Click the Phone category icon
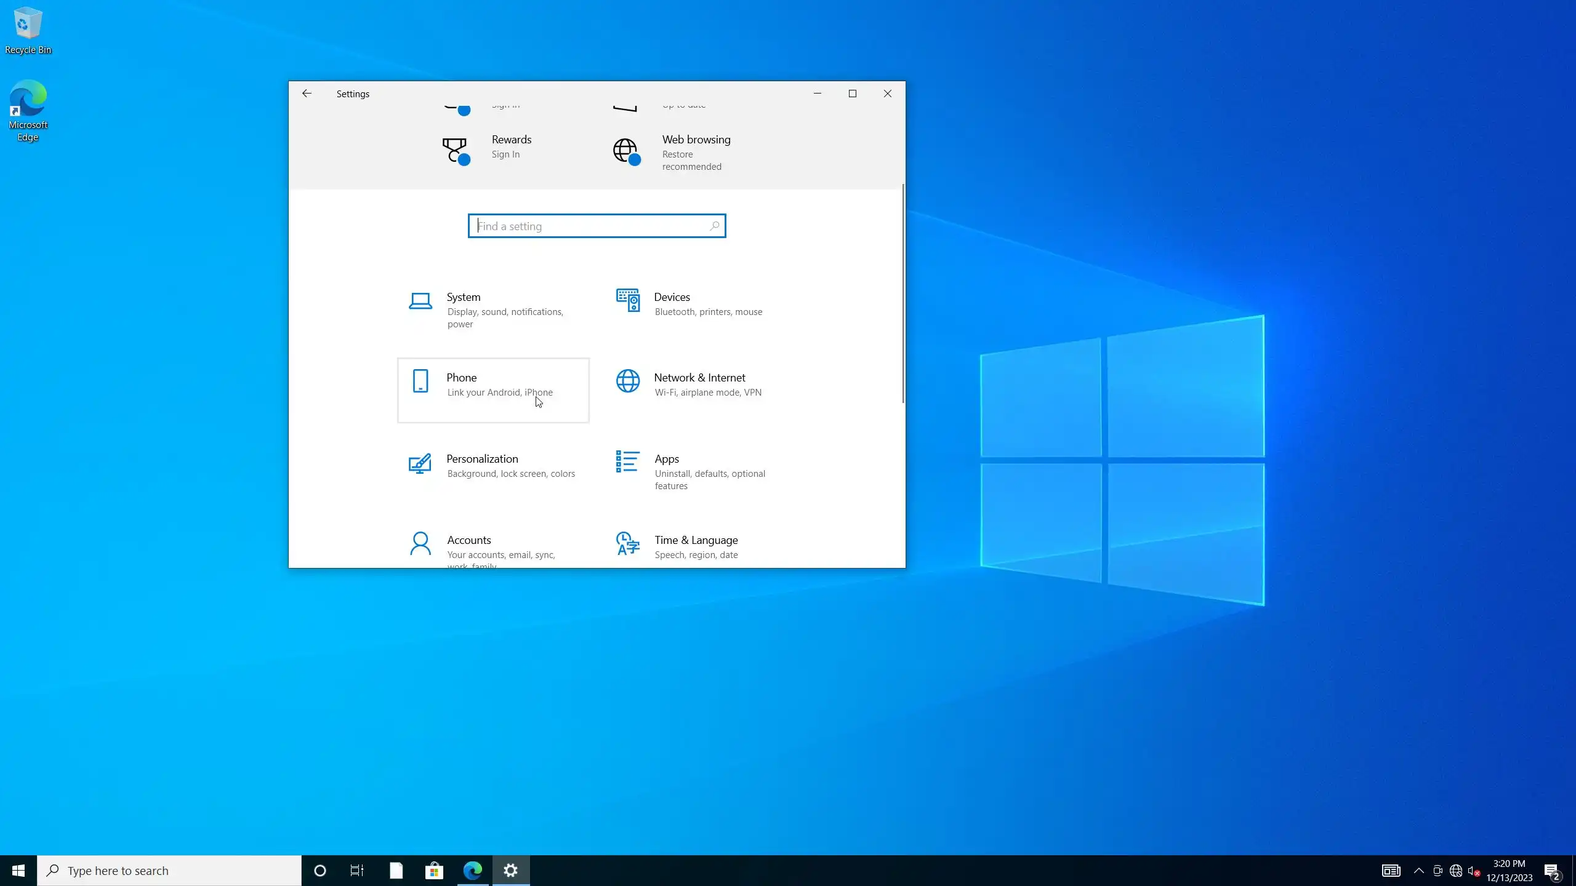This screenshot has width=1576, height=886. coord(420,381)
